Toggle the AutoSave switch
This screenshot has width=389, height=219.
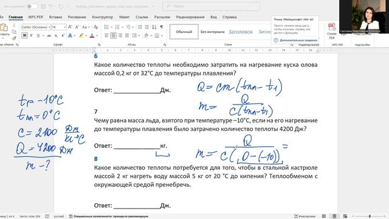(32, 6)
